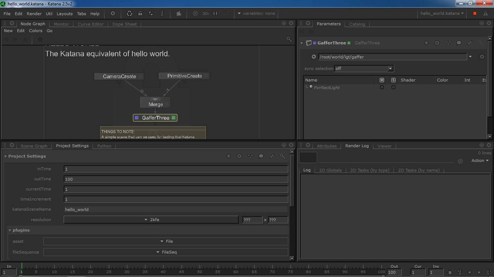The height and width of the screenshot is (277, 494).
Task: Open the resolution 2kfa dropdown
Action: click(x=151, y=220)
